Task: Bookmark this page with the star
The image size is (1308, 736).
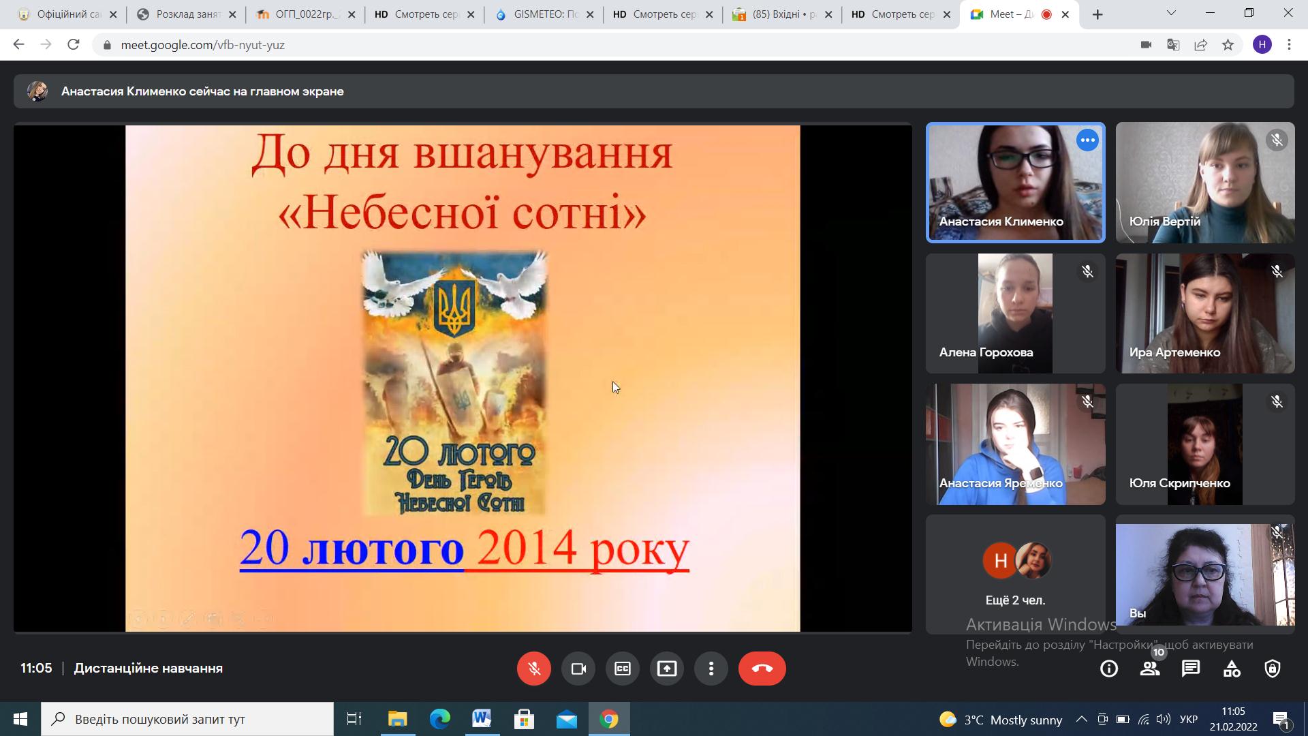Action: tap(1228, 44)
